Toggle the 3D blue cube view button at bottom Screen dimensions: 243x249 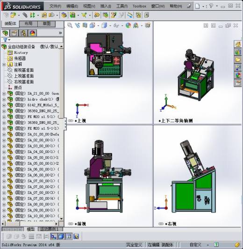(x=61, y=236)
